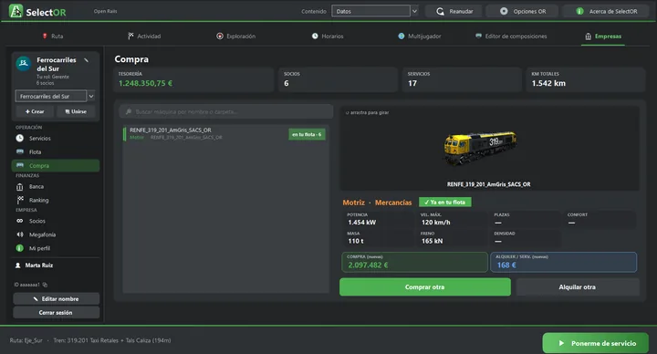Click the Vel. máx. 120 km/h value
Screen dimensions: 657x354
[436, 223]
